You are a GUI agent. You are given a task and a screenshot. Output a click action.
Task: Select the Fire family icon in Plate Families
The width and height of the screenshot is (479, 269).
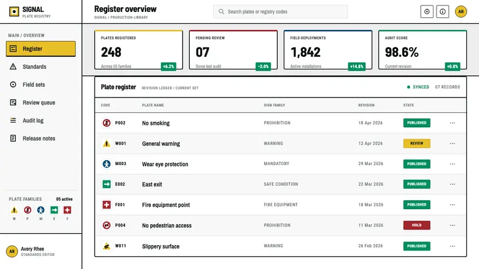67,210
